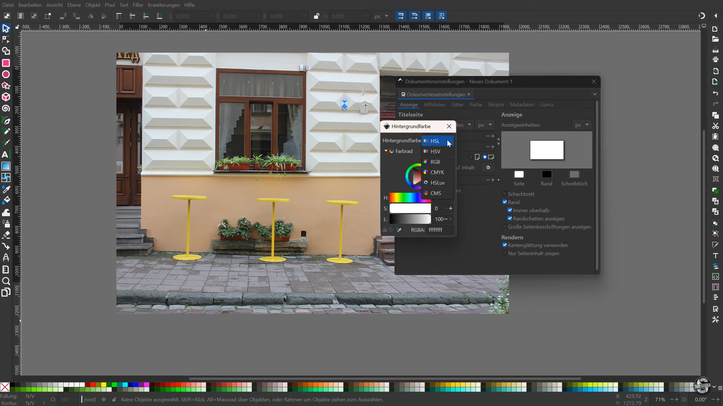
Task: Click the RGBA value input field
Action: 440,230
